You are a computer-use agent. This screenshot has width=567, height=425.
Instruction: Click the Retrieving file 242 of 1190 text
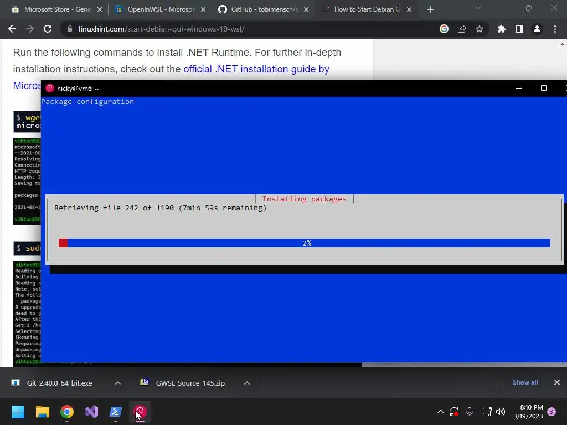click(x=160, y=208)
